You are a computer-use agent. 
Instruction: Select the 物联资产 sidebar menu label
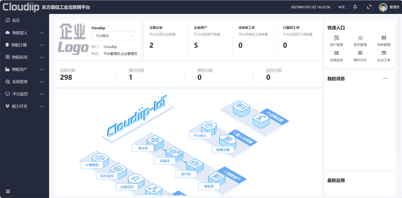pyautogui.click(x=20, y=69)
